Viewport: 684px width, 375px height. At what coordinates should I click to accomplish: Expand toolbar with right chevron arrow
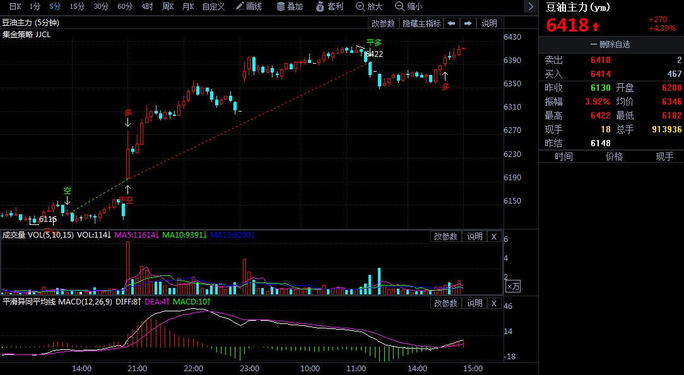[530, 7]
